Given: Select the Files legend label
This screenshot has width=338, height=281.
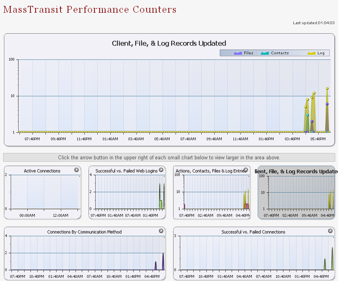Looking at the screenshot, I should pyautogui.click(x=249, y=53).
